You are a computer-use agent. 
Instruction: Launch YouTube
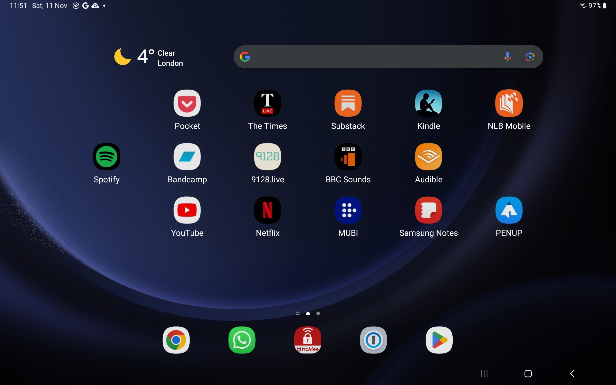coord(187,210)
